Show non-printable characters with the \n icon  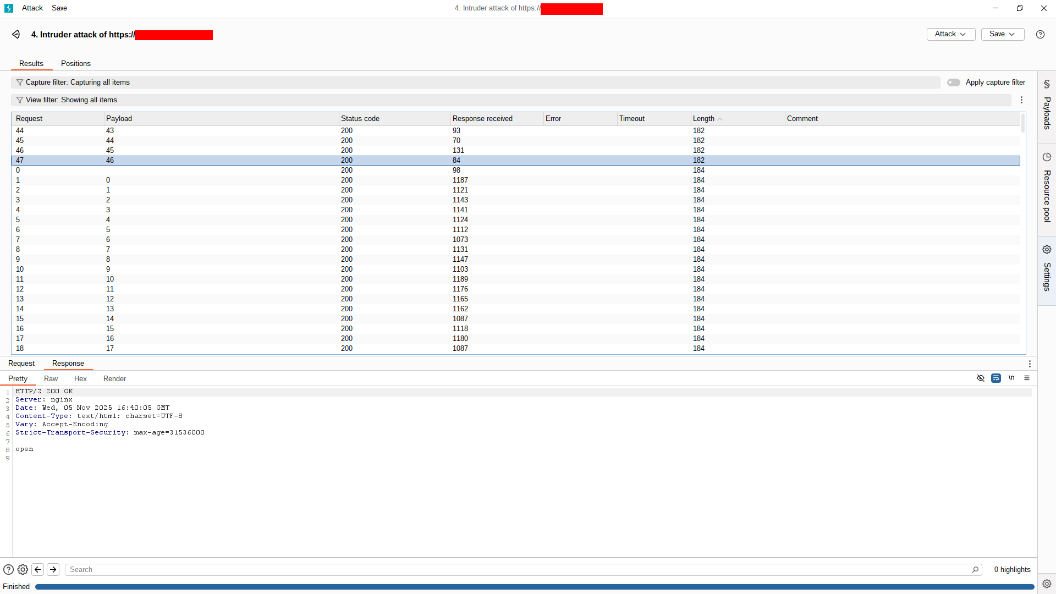coord(1012,378)
